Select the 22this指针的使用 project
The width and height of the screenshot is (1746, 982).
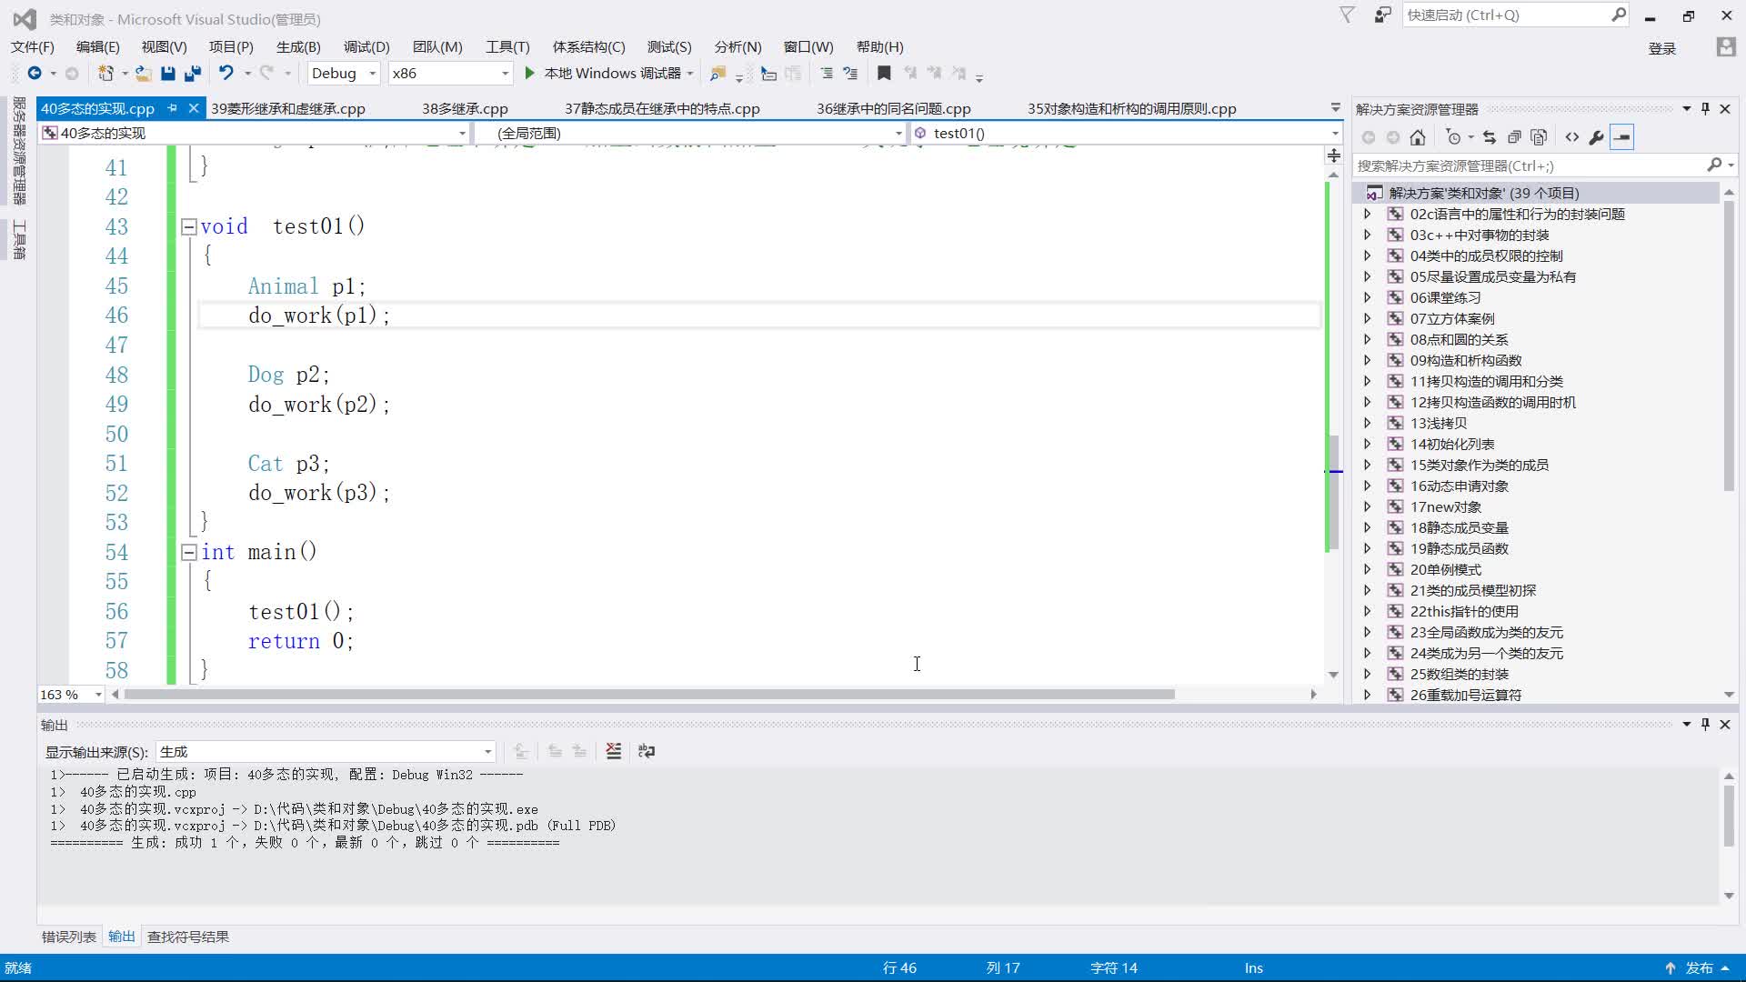point(1464,611)
